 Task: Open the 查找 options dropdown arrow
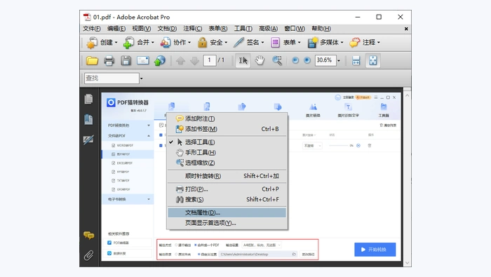(x=141, y=79)
